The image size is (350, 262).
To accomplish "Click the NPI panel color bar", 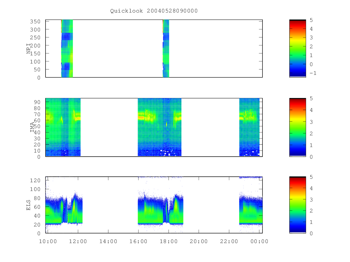I will [297, 48].
